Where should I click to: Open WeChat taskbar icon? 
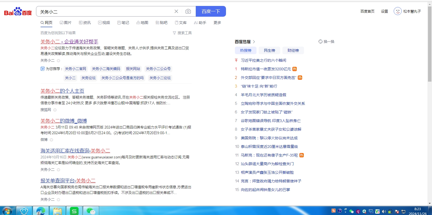point(91,211)
